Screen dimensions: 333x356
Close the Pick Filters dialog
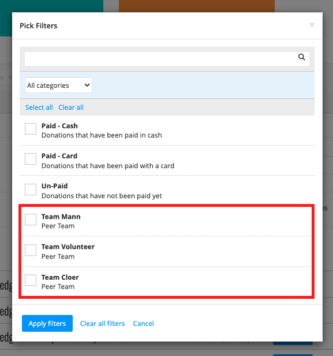312,24
